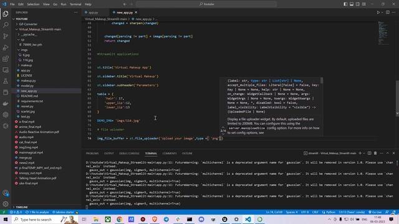Viewport: 399px width, 224px height.
Task: Expand the __pycache__ folder
Action: point(29,34)
